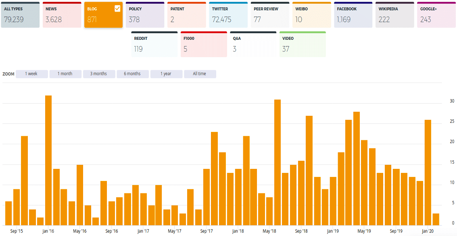Viewport: 457px width, 236px height.
Task: Uncheck the Blog checkbox tick
Action: click(x=117, y=9)
